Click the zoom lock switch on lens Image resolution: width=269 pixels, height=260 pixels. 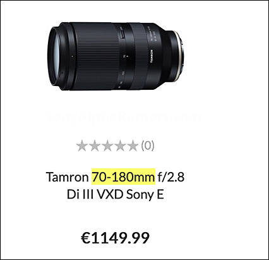[x=122, y=34]
